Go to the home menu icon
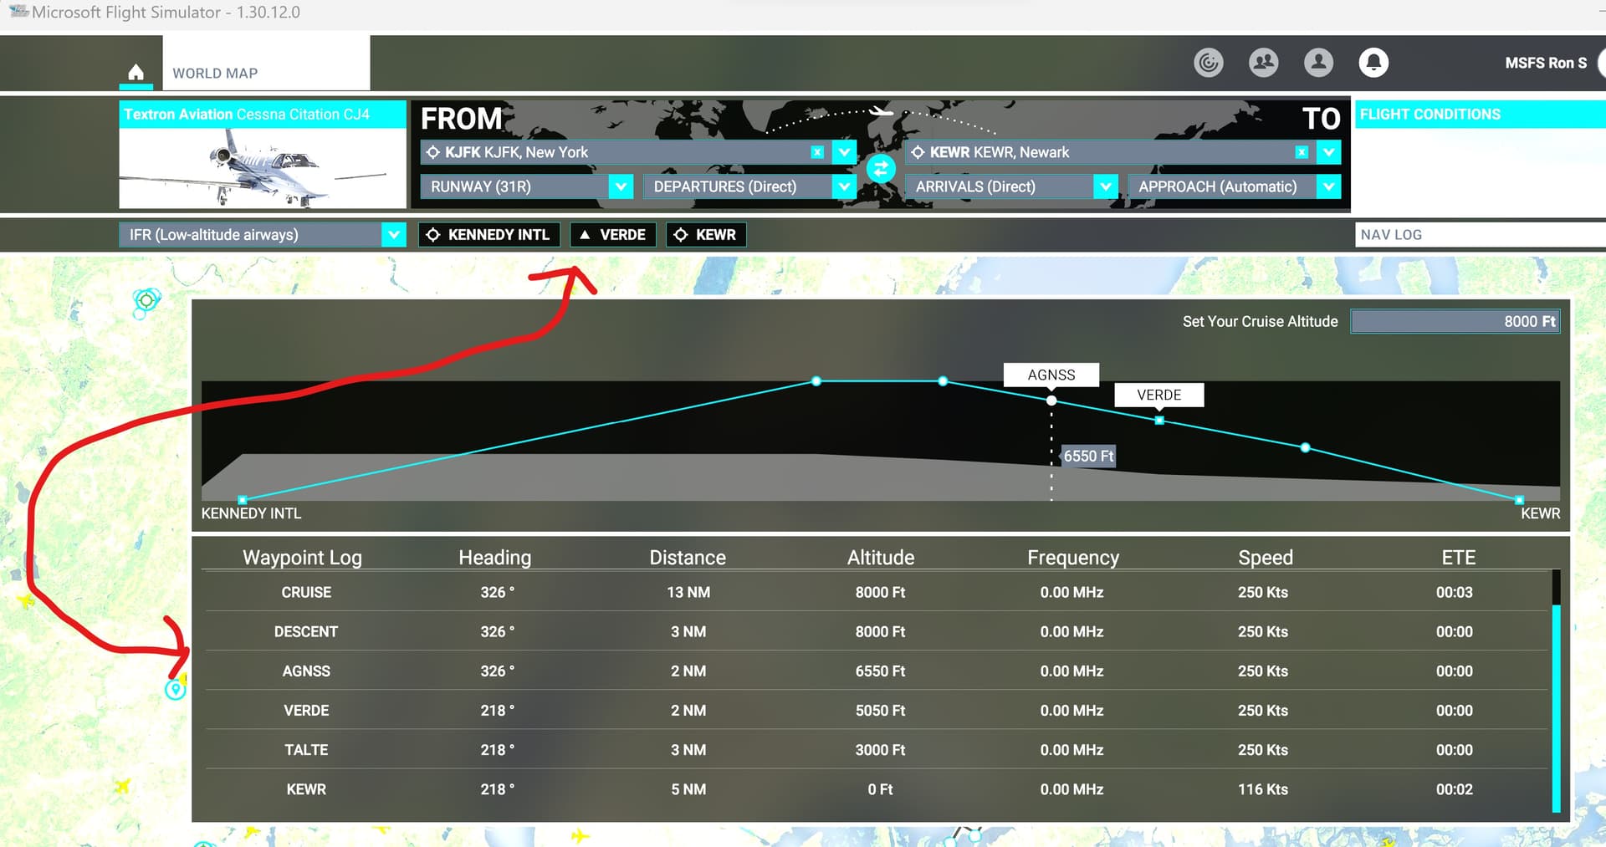 [x=136, y=72]
